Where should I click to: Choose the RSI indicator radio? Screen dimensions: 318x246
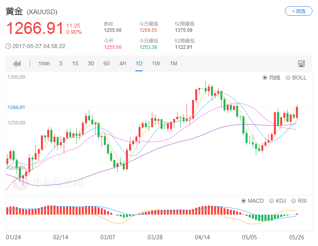tap(294, 201)
